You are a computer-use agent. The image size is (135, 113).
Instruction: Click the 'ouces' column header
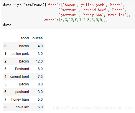37,38
